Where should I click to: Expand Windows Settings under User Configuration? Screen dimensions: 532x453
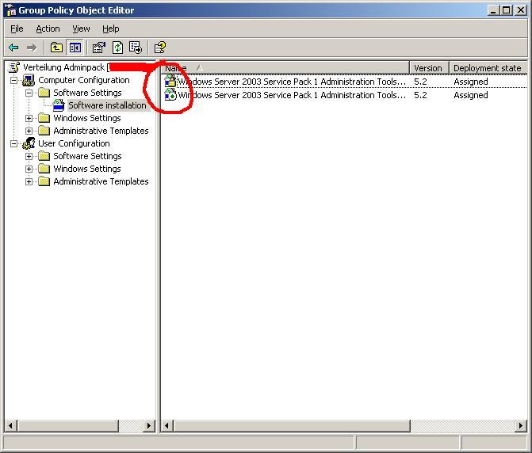(x=29, y=169)
